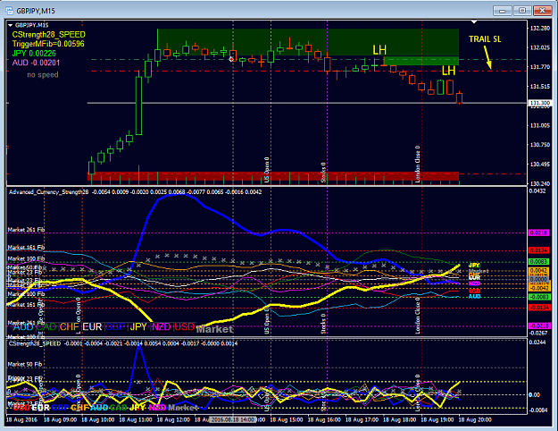This screenshot has height=431, width=558.
Task: Click the current price tag 131.300 on the price scale
Action: (540, 103)
